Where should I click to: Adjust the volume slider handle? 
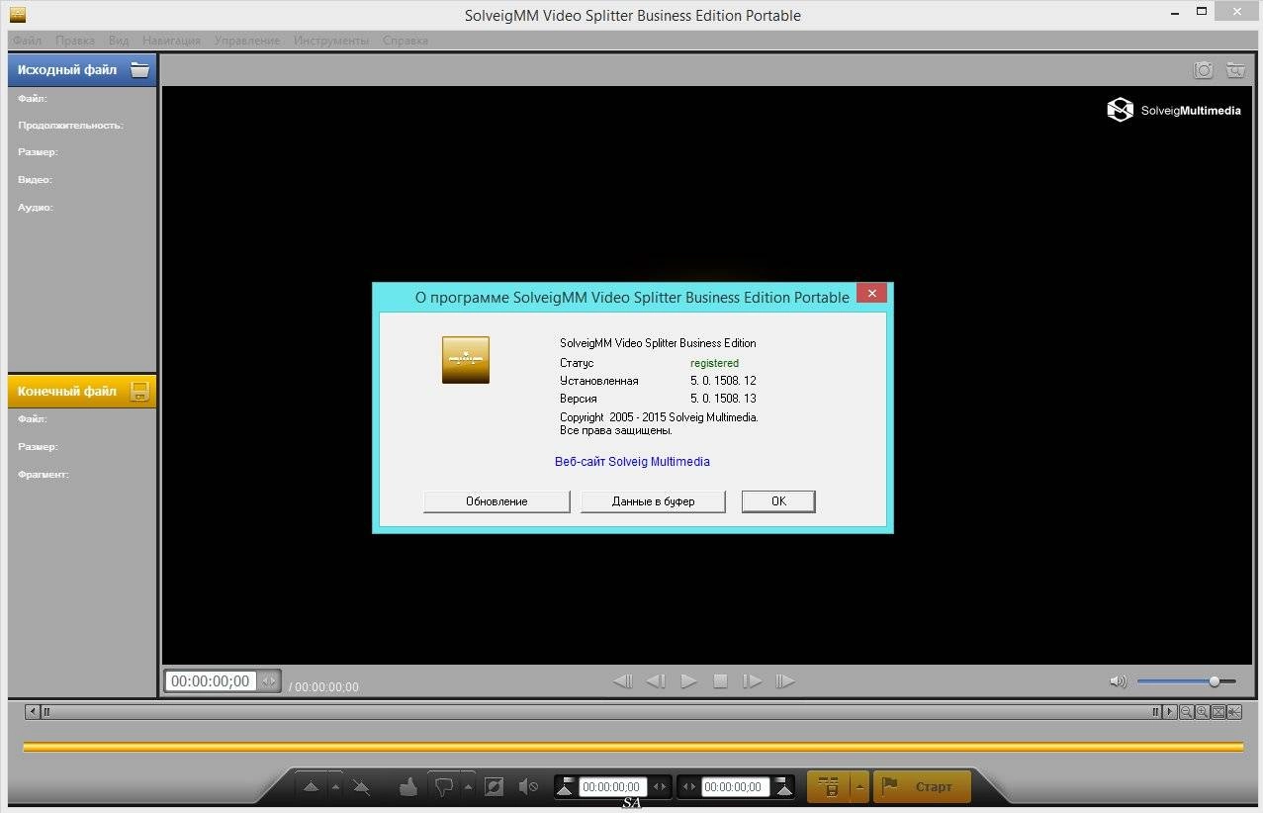click(1215, 681)
